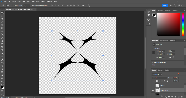The height and width of the screenshot is (98, 186).
Task: Click more align options three dots
Action: [83, 6]
